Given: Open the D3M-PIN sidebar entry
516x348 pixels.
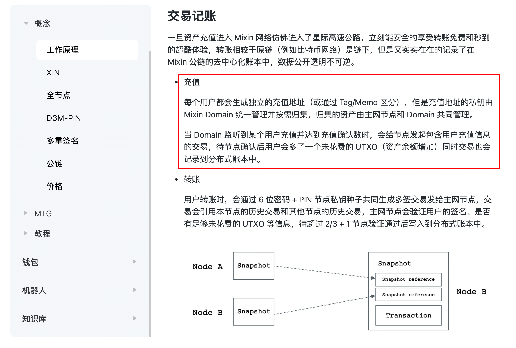Looking at the screenshot, I should tap(64, 118).
